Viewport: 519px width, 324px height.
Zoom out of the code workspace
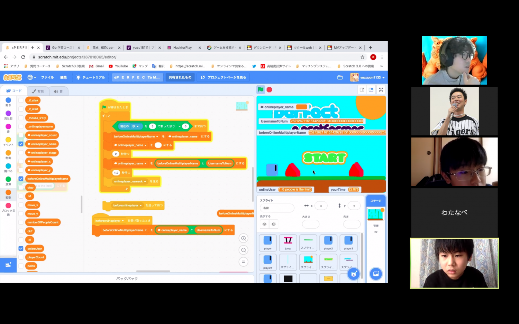[244, 250]
